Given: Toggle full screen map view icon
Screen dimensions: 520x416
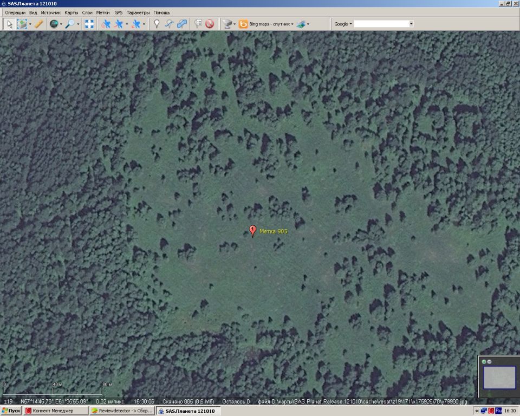Looking at the screenshot, I should [x=89, y=24].
